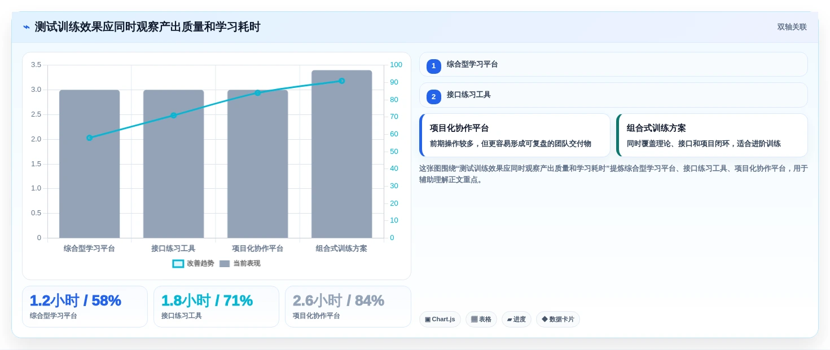Click the 改善趋势 legend color box
830x350 pixels.
point(178,264)
